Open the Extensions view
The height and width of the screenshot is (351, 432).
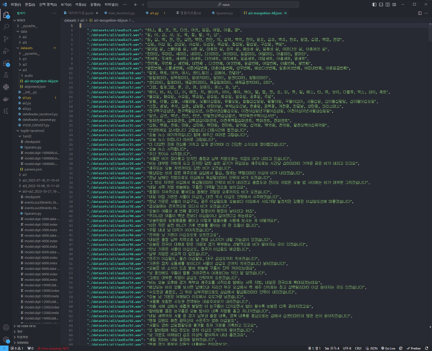6,63
